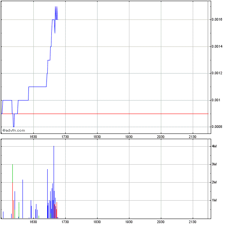The width and height of the screenshot is (225, 225).
Task: Select the 1M volume axis label
Action: click(214, 200)
